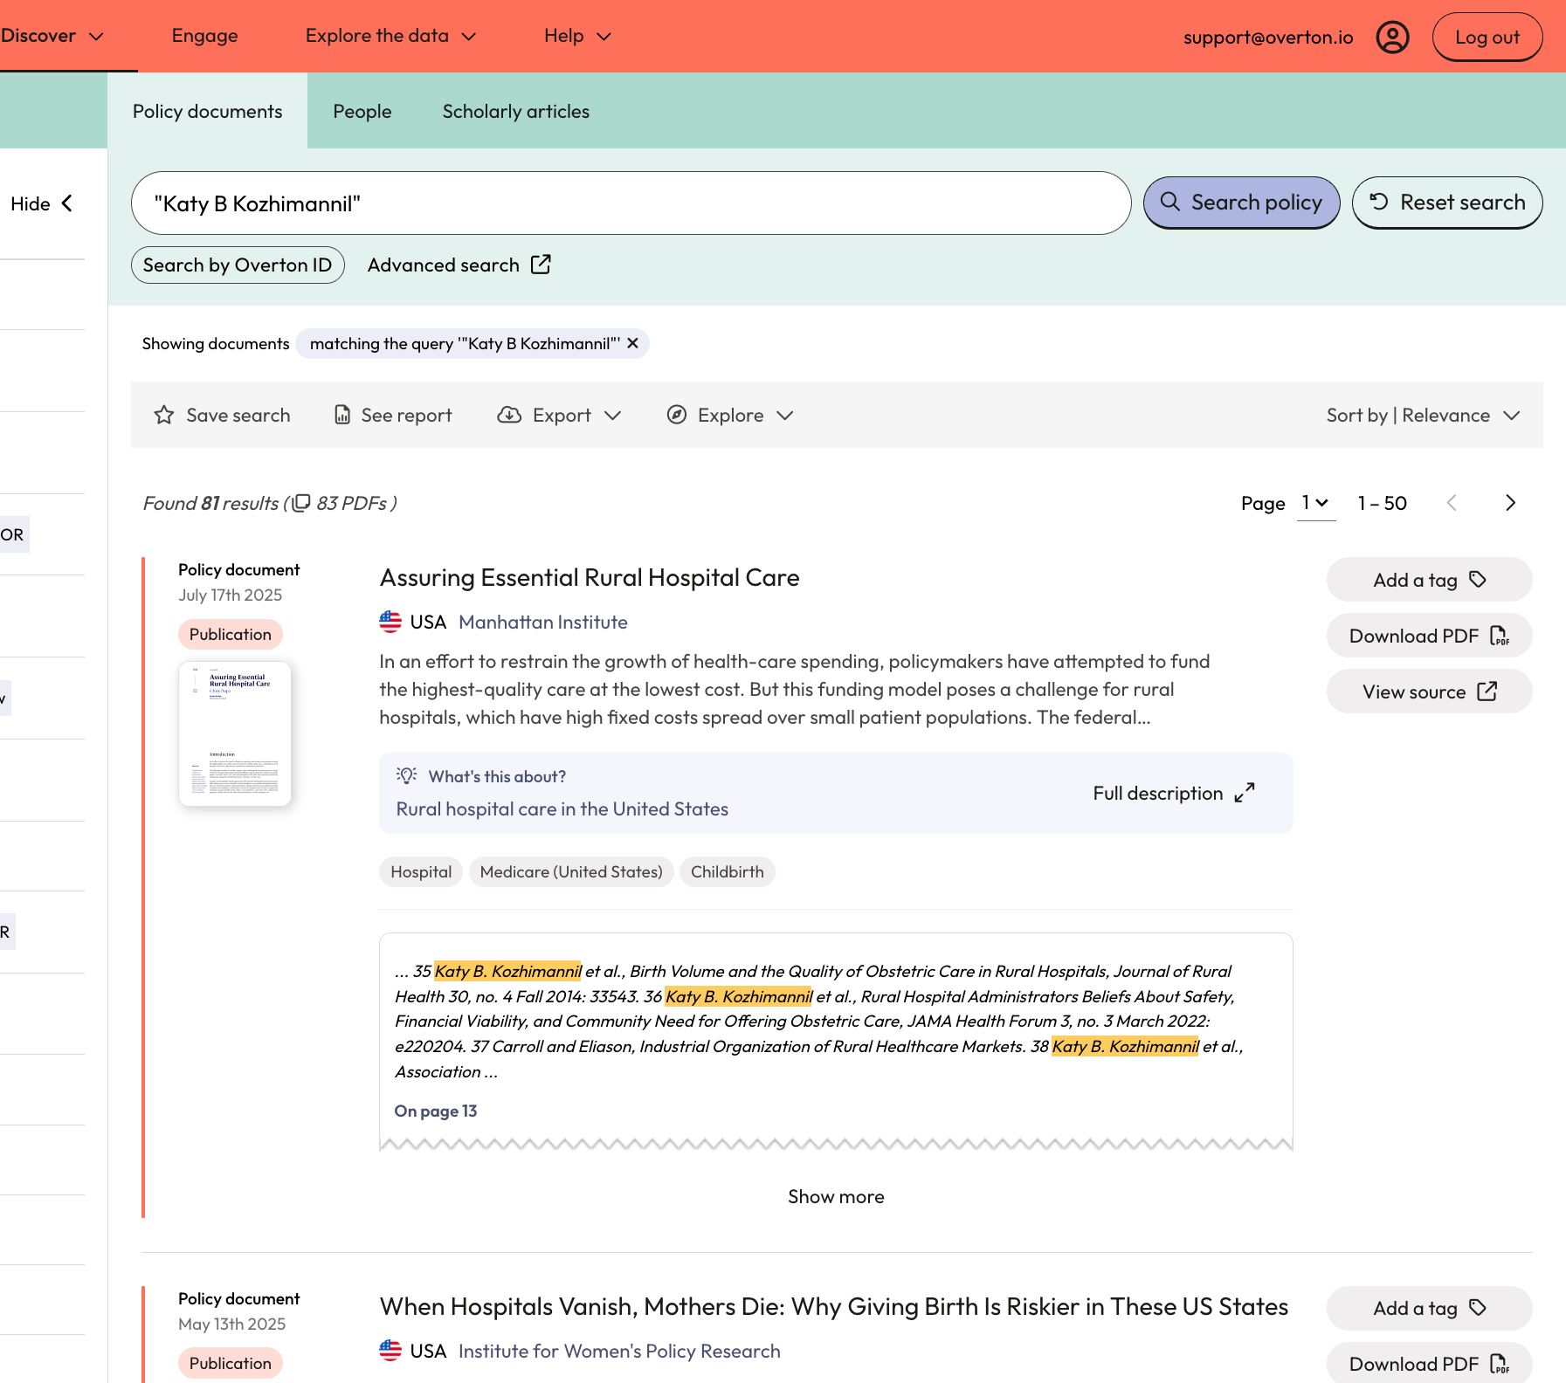Click the previous results page arrow
This screenshot has width=1566, height=1383.
[x=1452, y=503]
